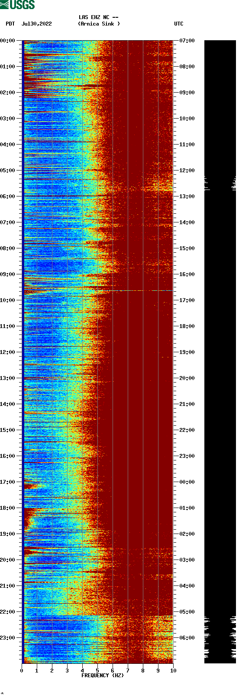
Task: Click the 4 Hz frequency tick label
Action: click(82, 670)
